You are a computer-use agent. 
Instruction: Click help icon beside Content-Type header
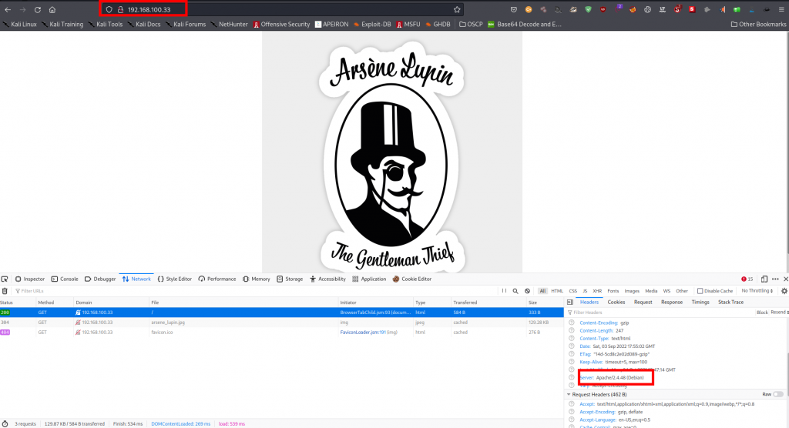571,339
